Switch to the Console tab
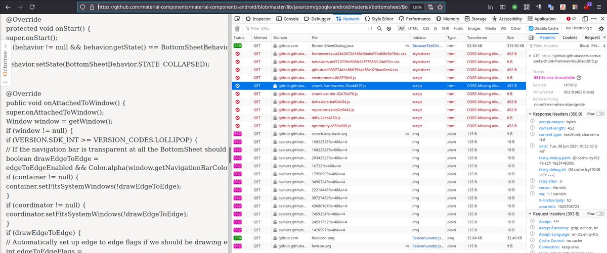Screen dimensions: 607x253 287,19
